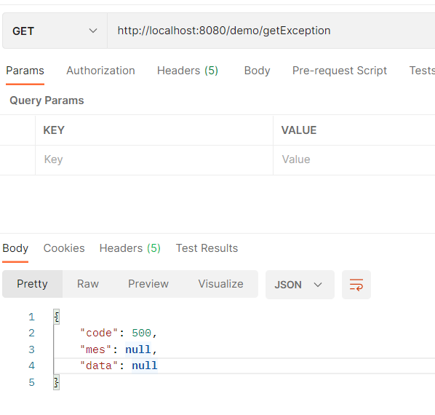This screenshot has height=415, width=435.
Task: Click closing brace fold marker
Action: (56, 382)
